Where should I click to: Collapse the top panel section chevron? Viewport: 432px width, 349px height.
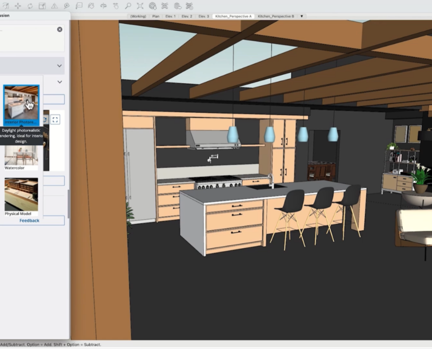[59, 65]
